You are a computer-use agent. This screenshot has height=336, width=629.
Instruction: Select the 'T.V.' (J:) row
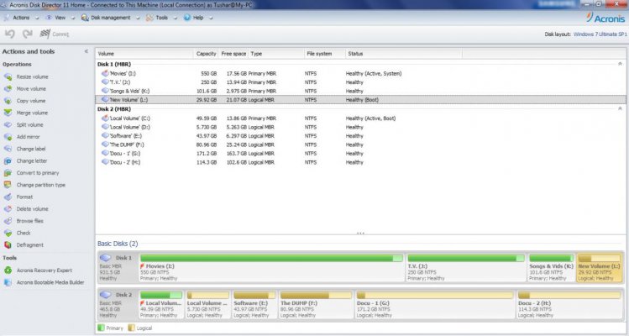(x=360, y=82)
